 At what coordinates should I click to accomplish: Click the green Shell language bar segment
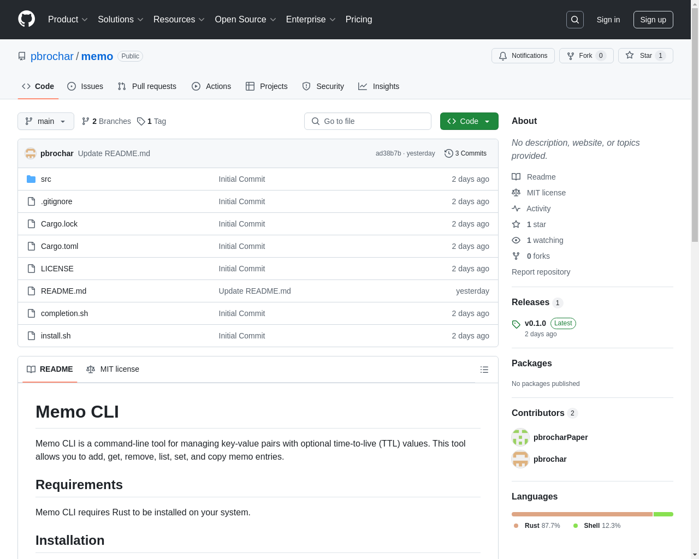point(664,514)
